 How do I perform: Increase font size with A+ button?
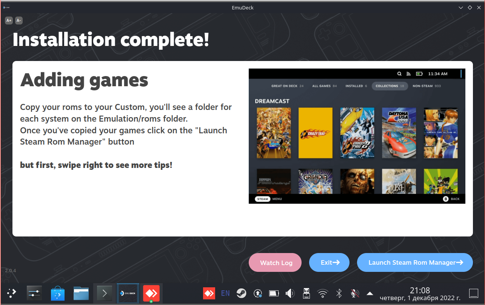(9, 20)
